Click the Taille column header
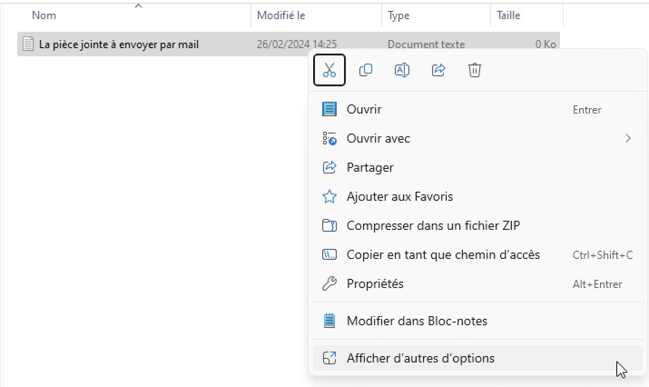This screenshot has width=649, height=387. coord(508,15)
